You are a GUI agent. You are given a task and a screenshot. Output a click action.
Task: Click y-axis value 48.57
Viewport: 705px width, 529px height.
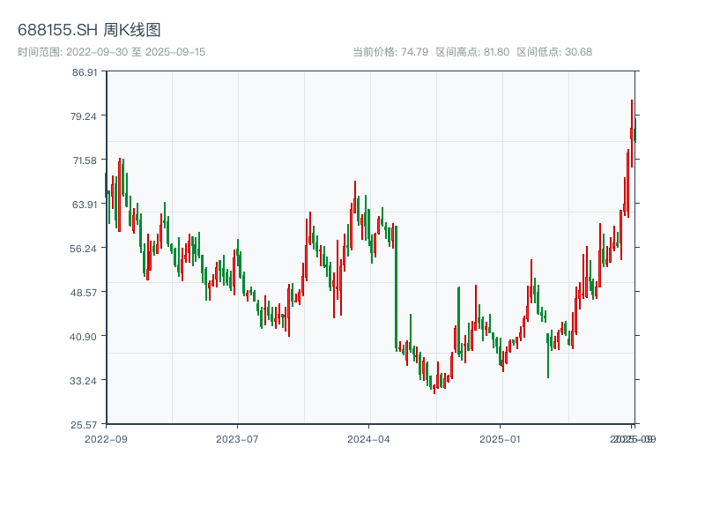click(83, 293)
